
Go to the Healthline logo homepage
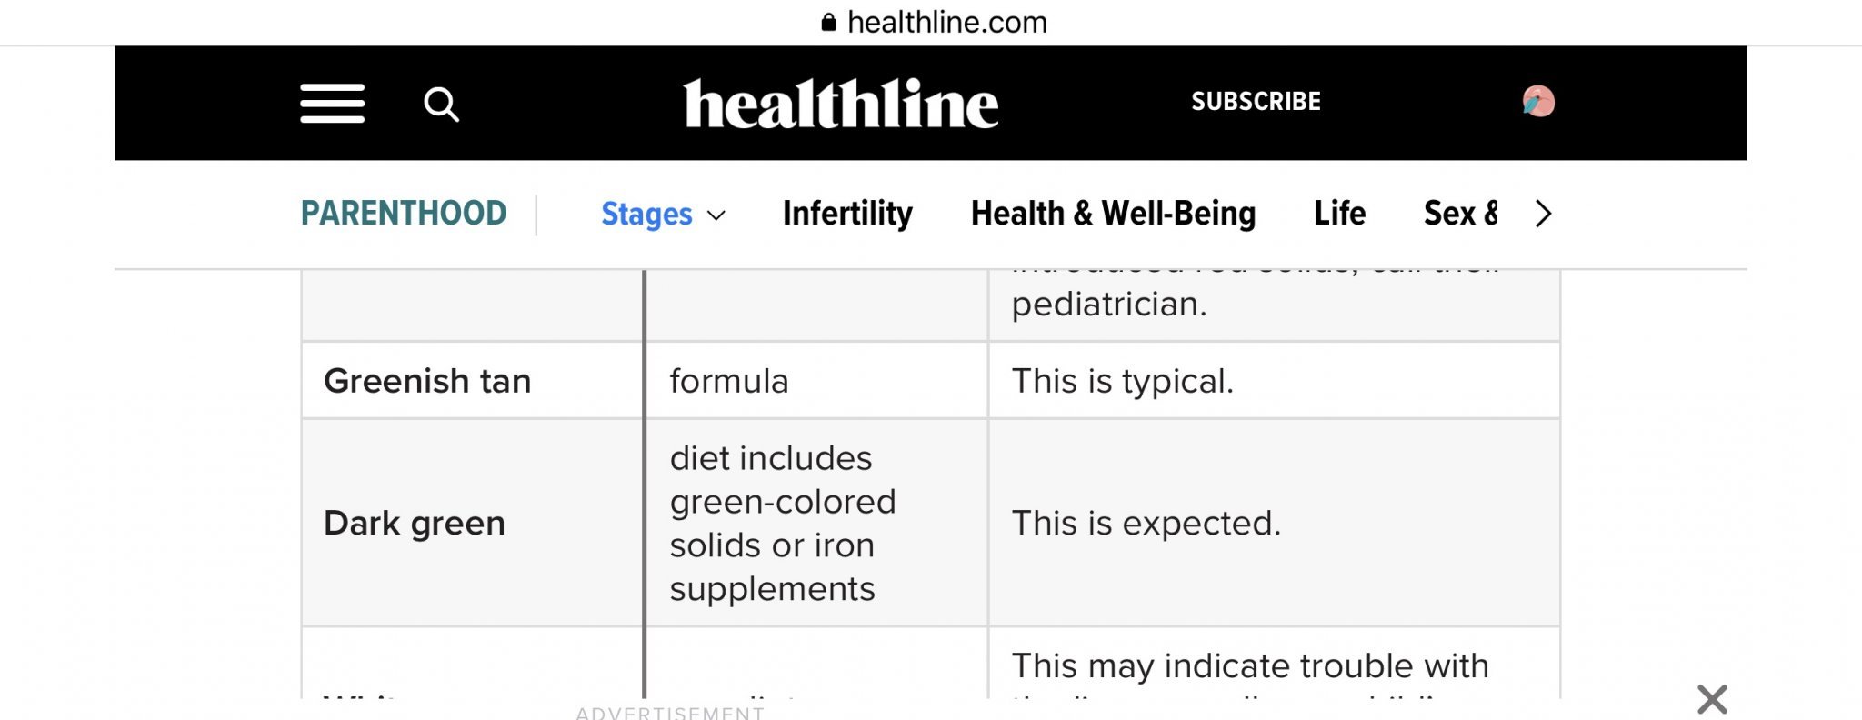840,104
